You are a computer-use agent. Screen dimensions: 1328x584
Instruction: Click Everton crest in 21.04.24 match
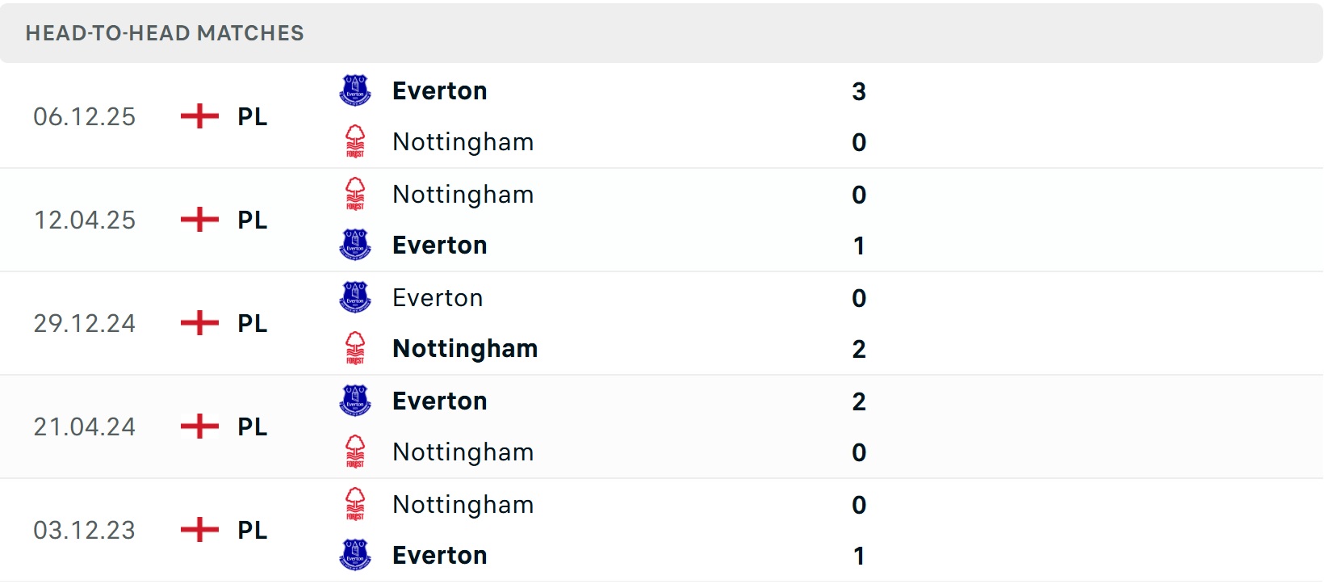pyautogui.click(x=355, y=401)
